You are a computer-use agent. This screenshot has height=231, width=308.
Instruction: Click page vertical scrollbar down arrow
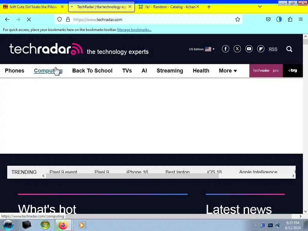pos(305,211)
